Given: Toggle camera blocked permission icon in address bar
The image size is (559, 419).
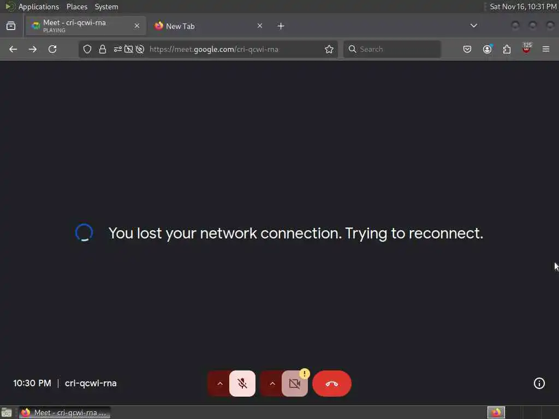Looking at the screenshot, I should point(128,49).
